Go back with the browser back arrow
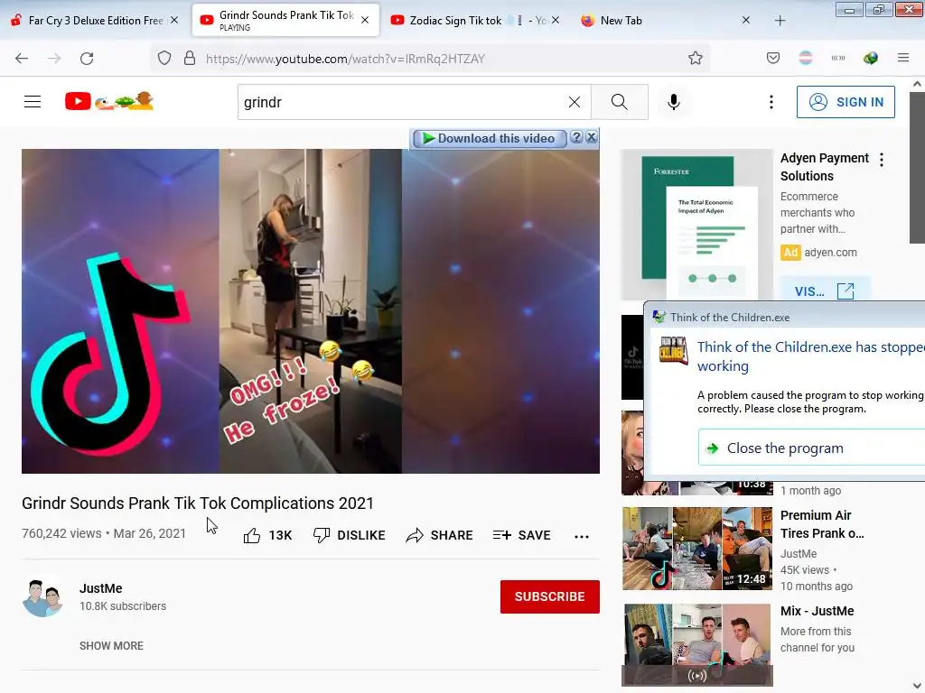The height and width of the screenshot is (693, 925). [22, 59]
